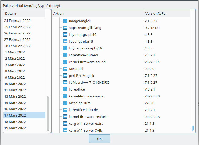Viewport: 199px width, 145px height.
Task: Click the plus icon beside libMagick++-7_Q16HDRI5
Action: (65, 82)
